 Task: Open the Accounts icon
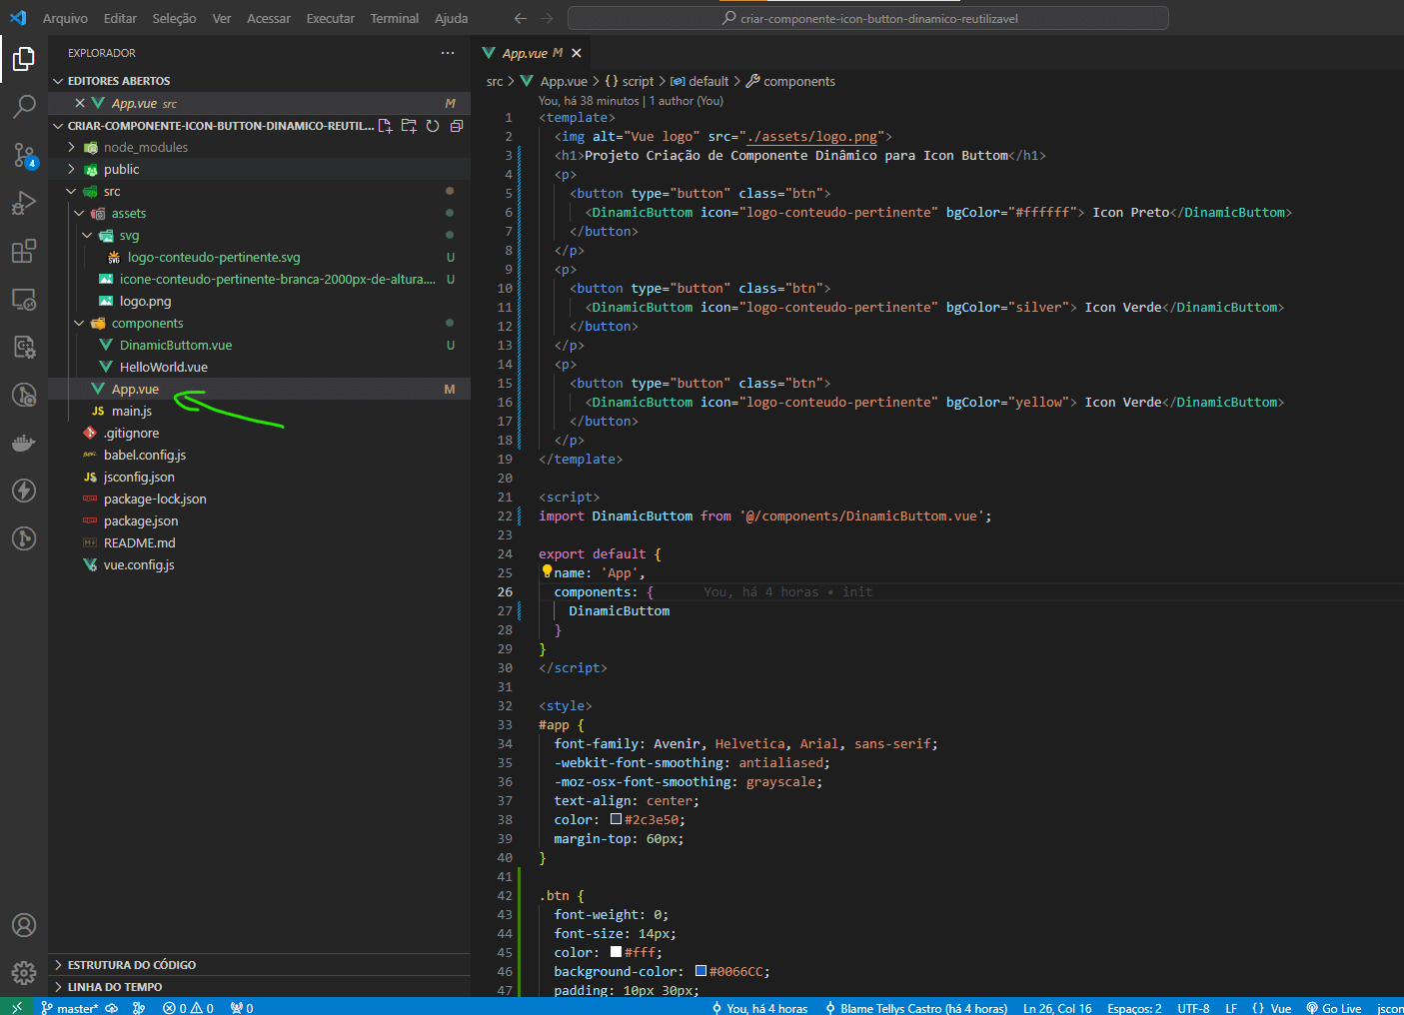click(x=24, y=925)
